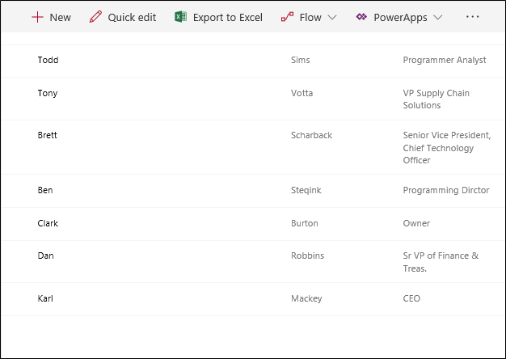Screen dimensions: 506x359
Task: Click last name Mackey
Action: (306, 299)
